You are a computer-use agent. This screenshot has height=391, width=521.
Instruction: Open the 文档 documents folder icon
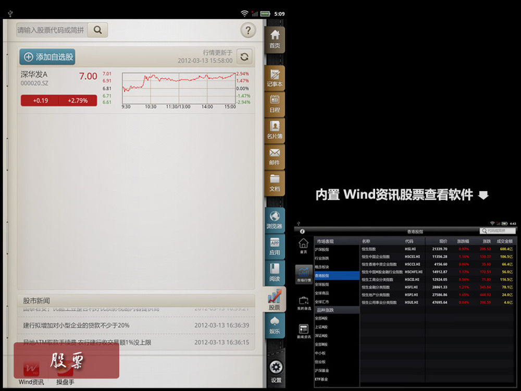click(275, 183)
